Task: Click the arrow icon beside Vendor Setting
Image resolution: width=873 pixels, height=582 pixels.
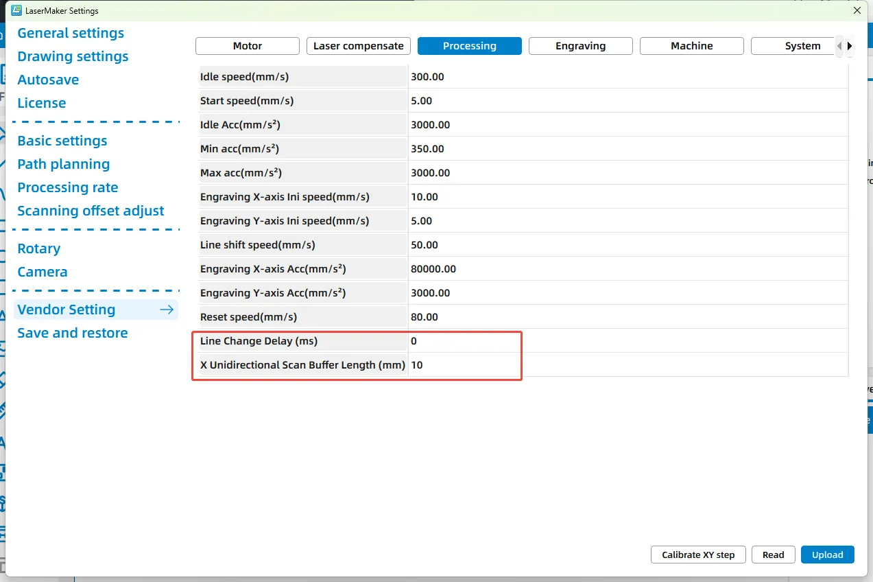Action: (167, 310)
